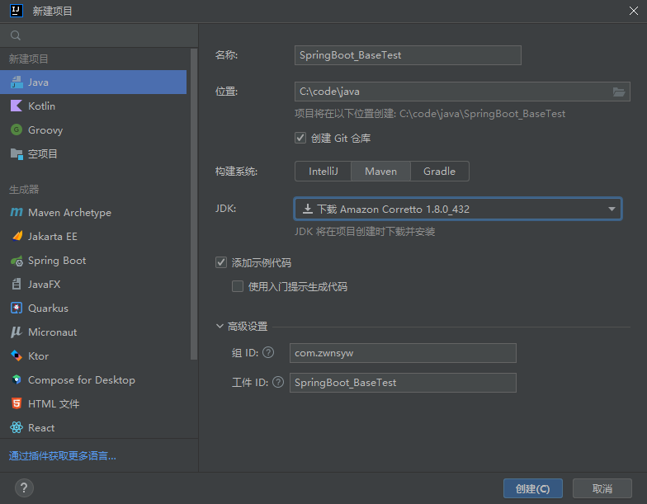
Task: Choose Kotlin project type
Action: point(93,106)
